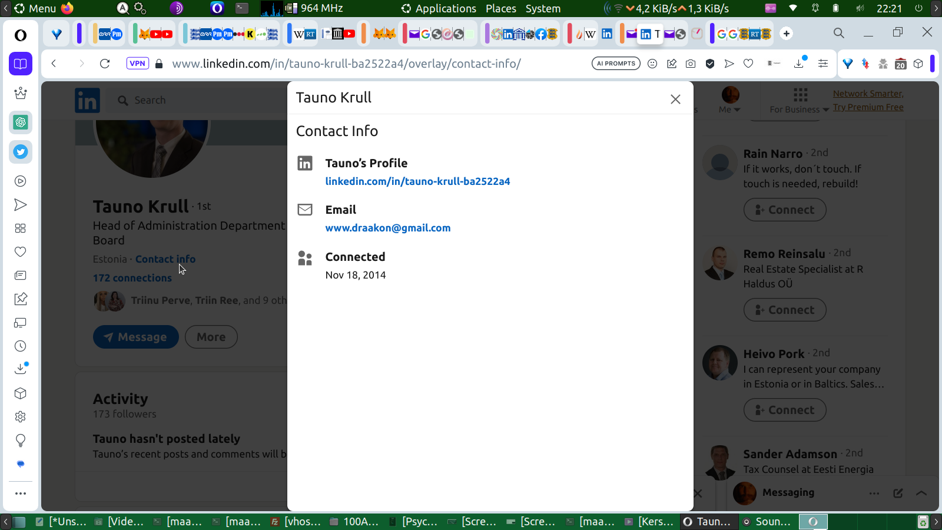942x530 pixels.
Task: Open the System menu
Action: [543, 8]
